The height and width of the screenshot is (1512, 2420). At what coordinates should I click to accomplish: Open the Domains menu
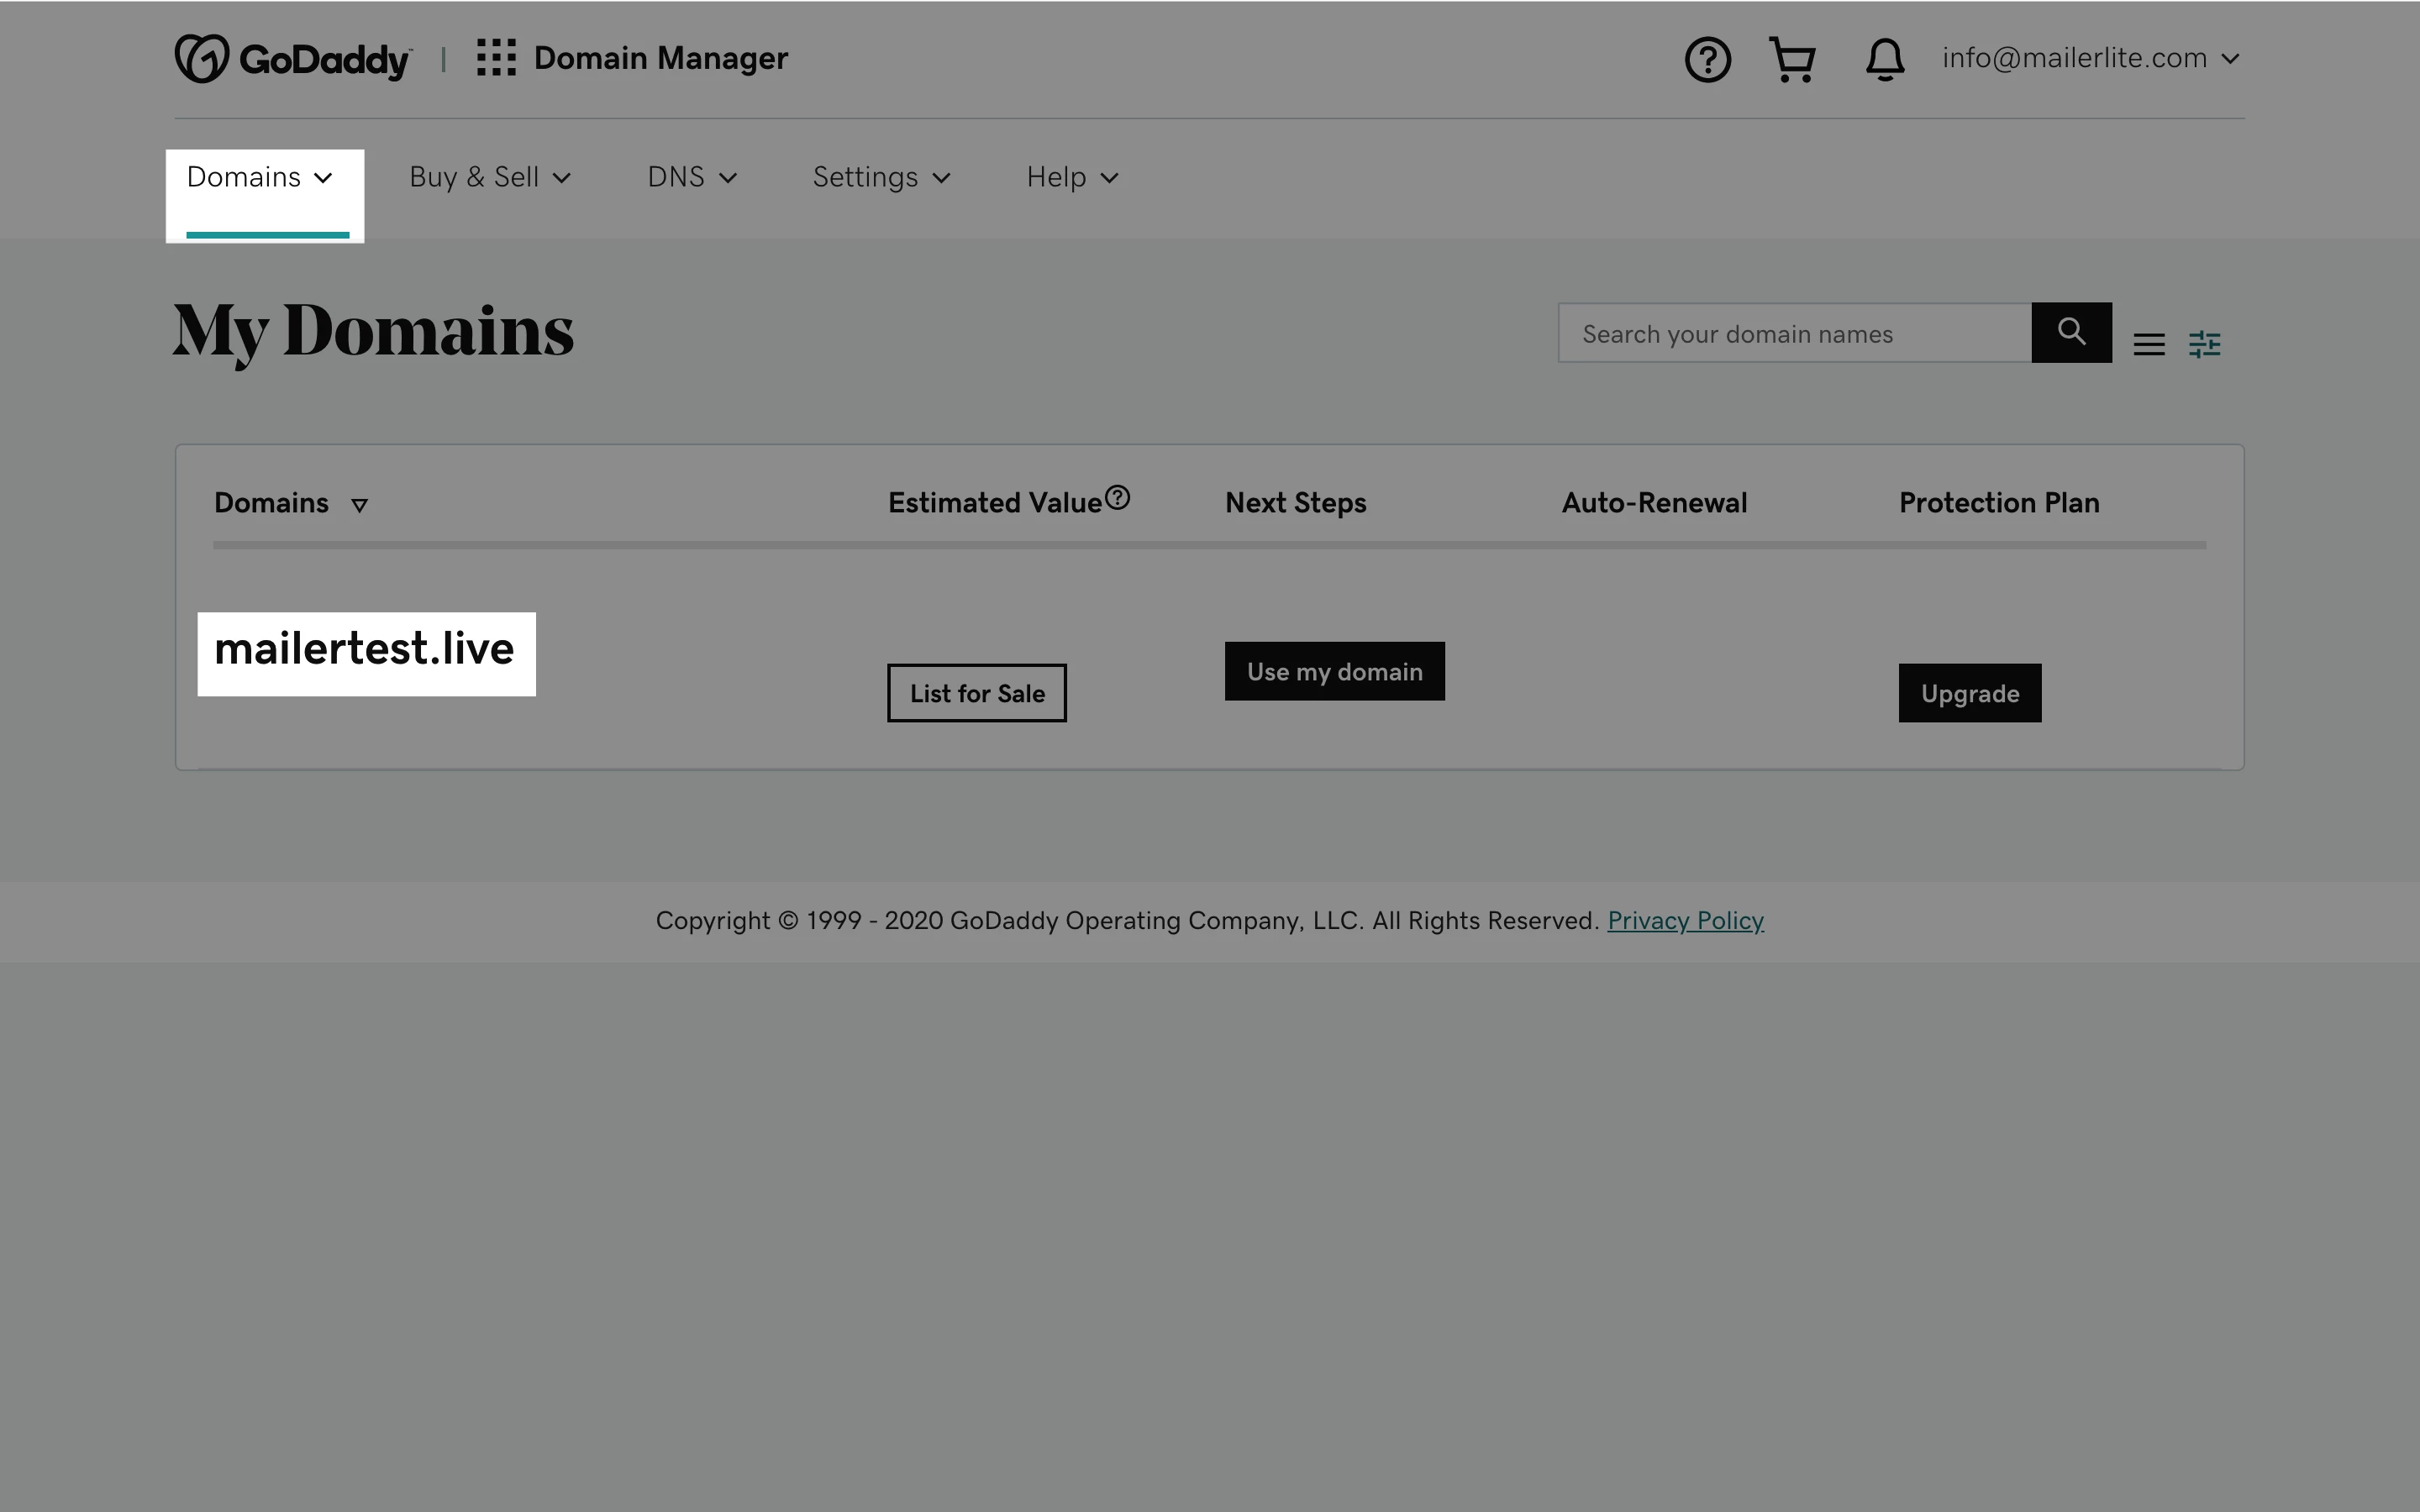point(259,178)
